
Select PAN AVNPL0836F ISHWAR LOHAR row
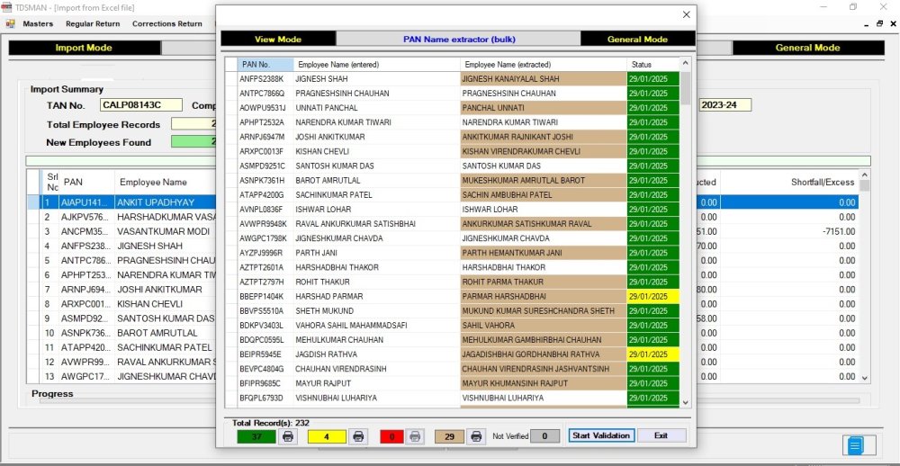pyautogui.click(x=453, y=210)
